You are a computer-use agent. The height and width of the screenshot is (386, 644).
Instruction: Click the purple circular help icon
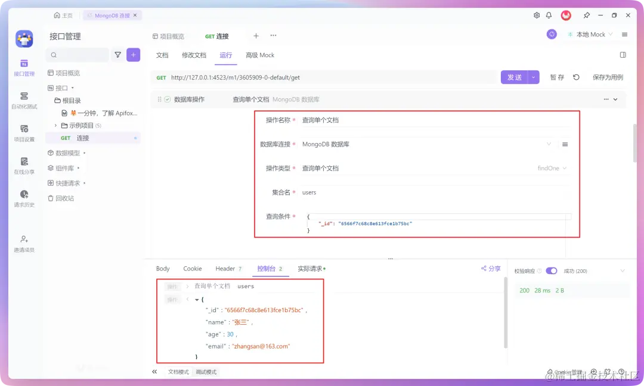coord(552,35)
